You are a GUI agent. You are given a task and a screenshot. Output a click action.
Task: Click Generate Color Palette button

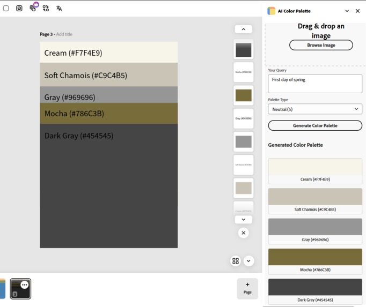[x=315, y=125]
